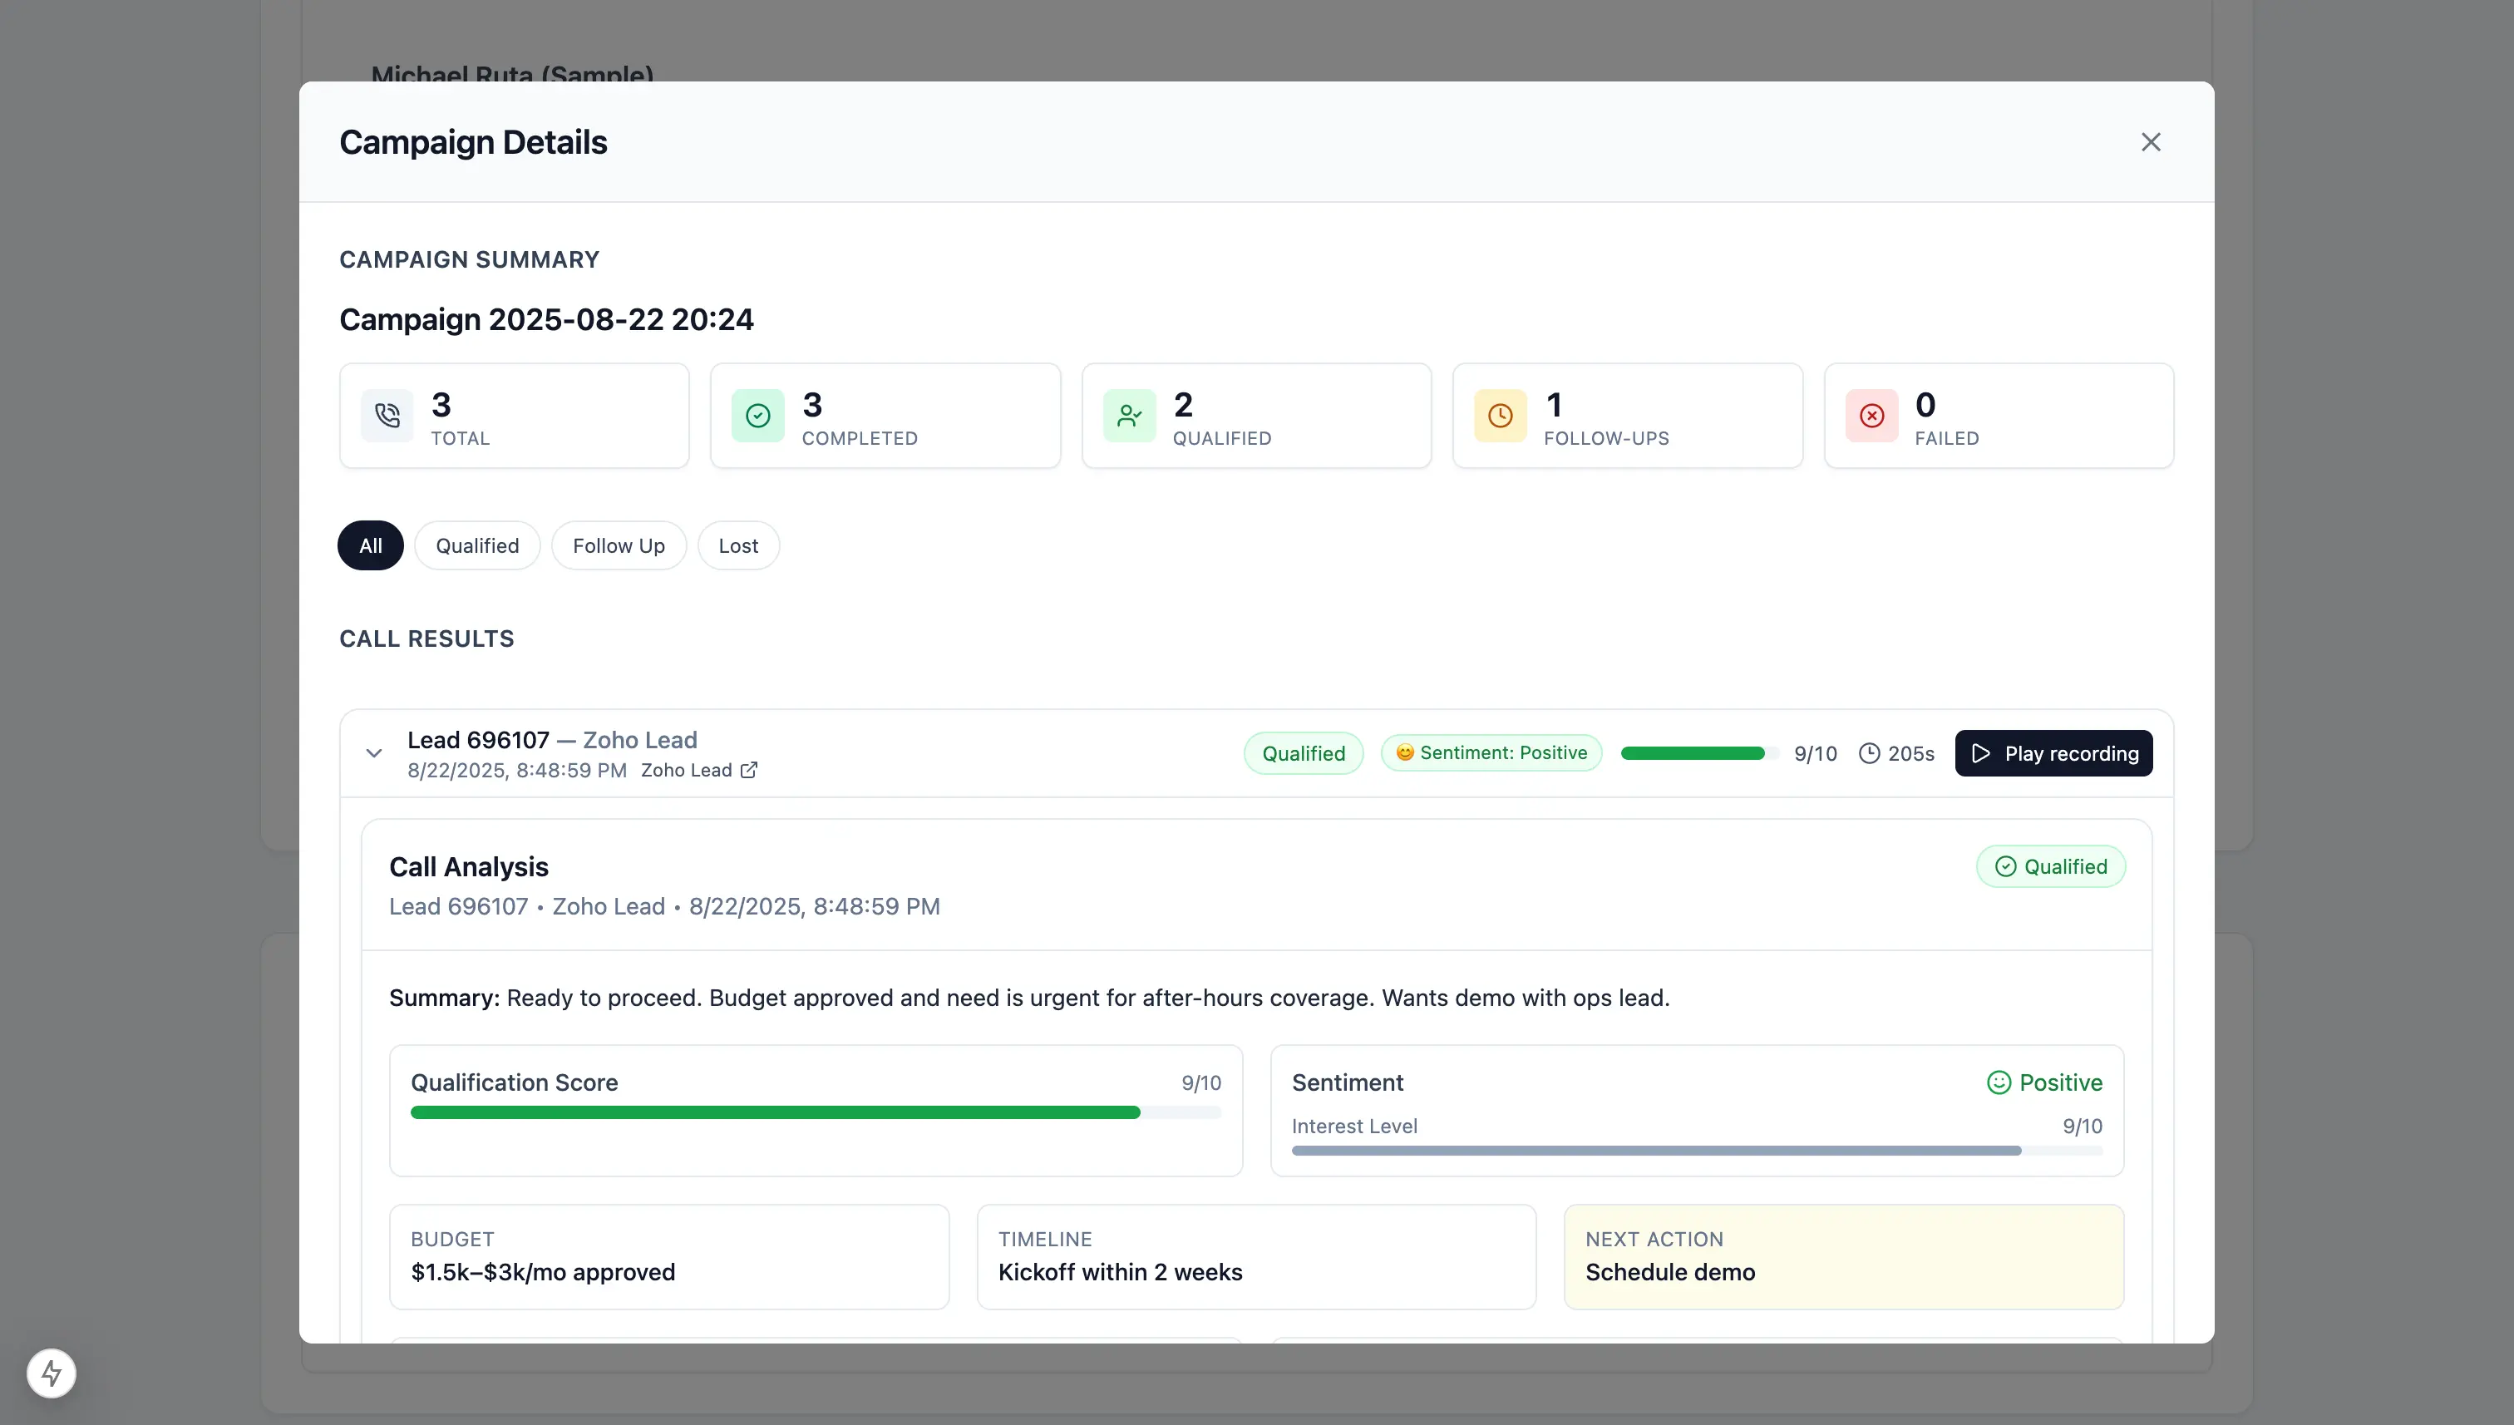The width and height of the screenshot is (2514, 1425).
Task: Close the Campaign Details dialog
Action: [2150, 142]
